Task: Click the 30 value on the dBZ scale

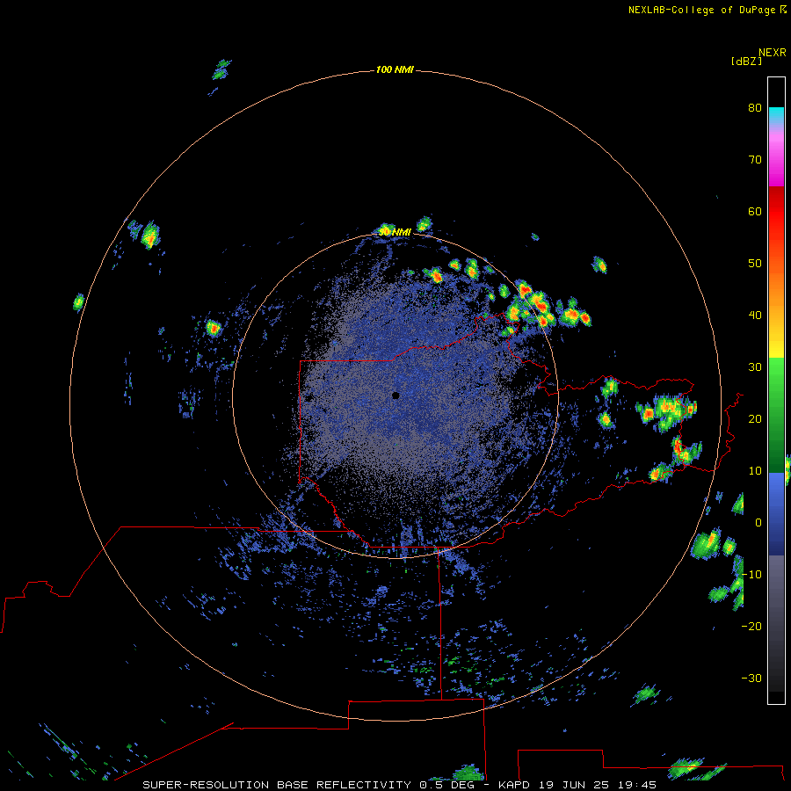Action: pyautogui.click(x=755, y=366)
